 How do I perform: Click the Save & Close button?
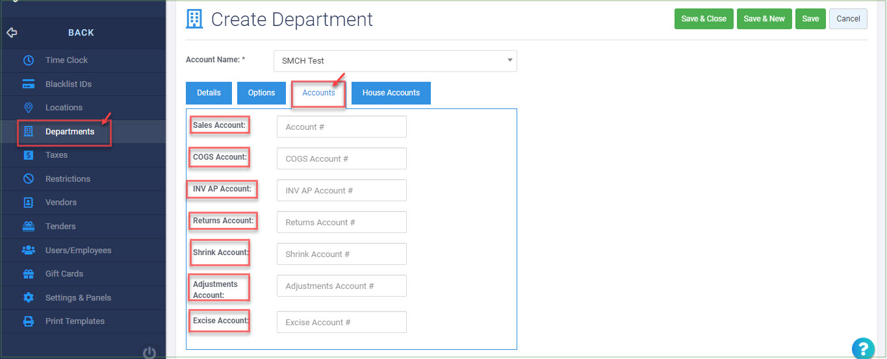704,19
